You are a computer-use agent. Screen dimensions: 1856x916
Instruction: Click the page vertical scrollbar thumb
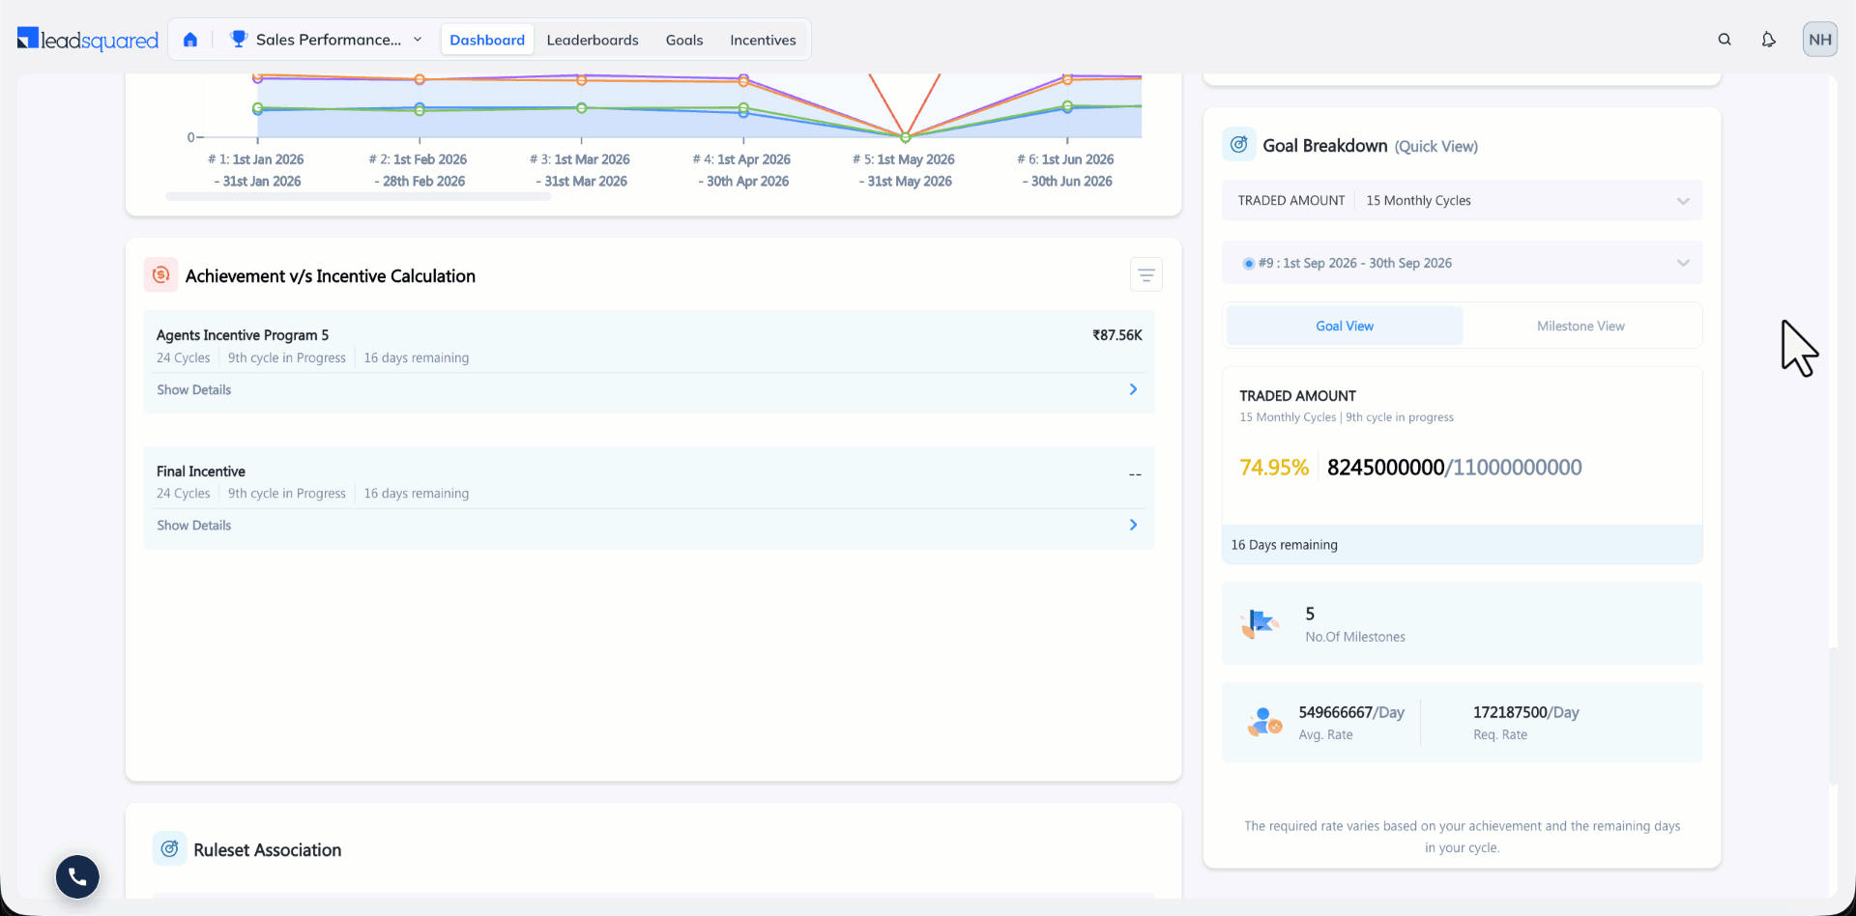click(x=1833, y=715)
